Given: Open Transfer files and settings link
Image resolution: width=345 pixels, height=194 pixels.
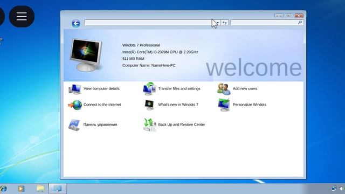Looking at the screenshot, I should pos(179,88).
